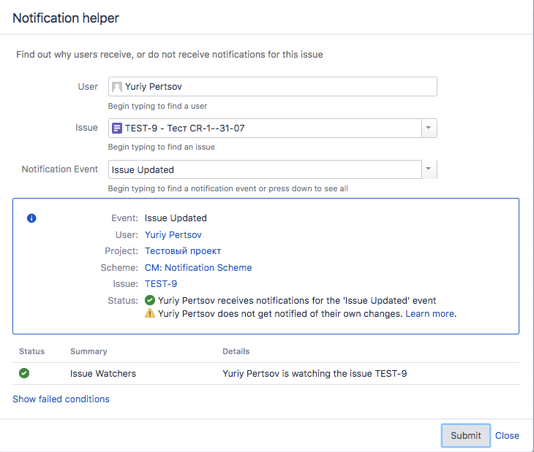This screenshot has width=534, height=452.
Task: Follow the Learn more link
Action: pyautogui.click(x=430, y=314)
